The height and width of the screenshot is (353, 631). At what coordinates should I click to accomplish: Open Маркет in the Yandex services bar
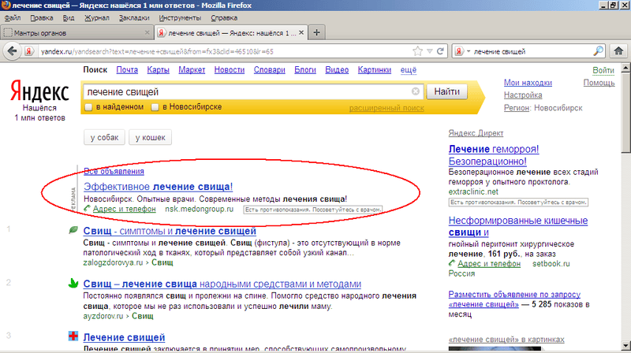pyautogui.click(x=192, y=70)
